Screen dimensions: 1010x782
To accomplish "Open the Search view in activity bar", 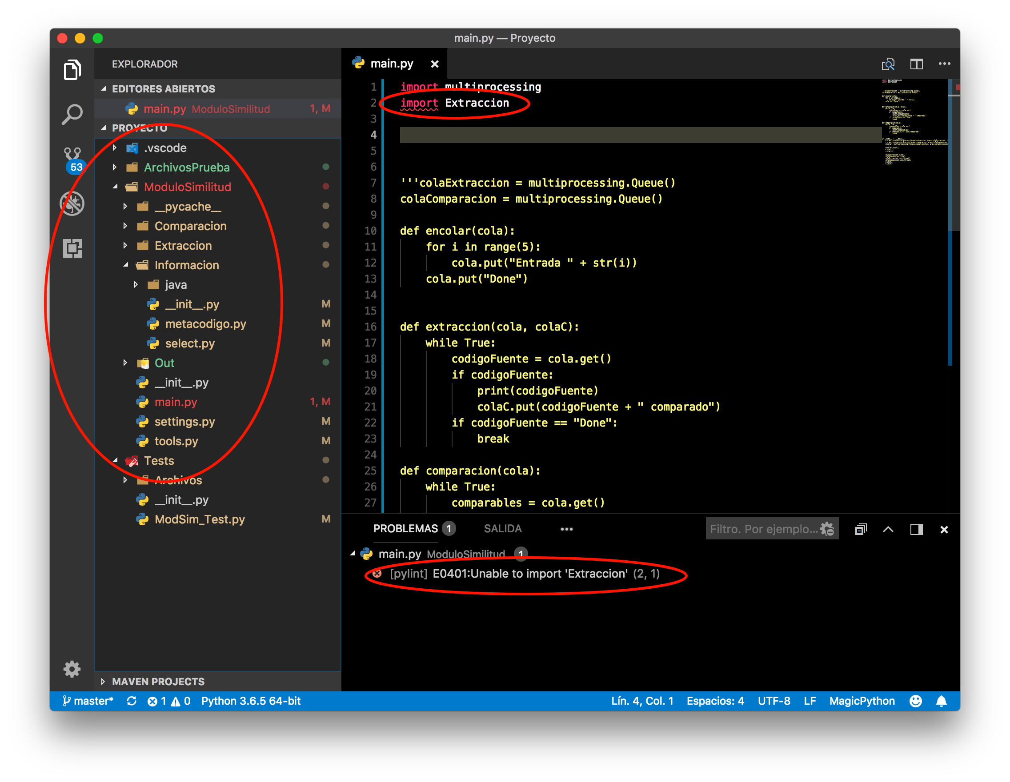I will tap(72, 114).
